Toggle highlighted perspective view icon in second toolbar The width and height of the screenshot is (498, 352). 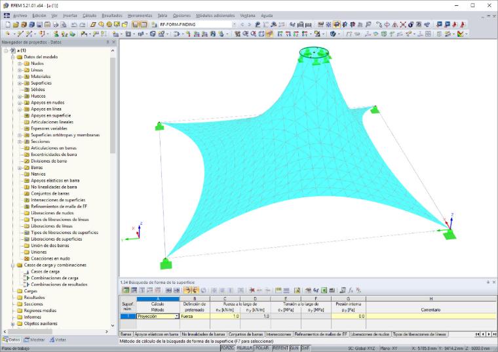pyautogui.click(x=269, y=33)
